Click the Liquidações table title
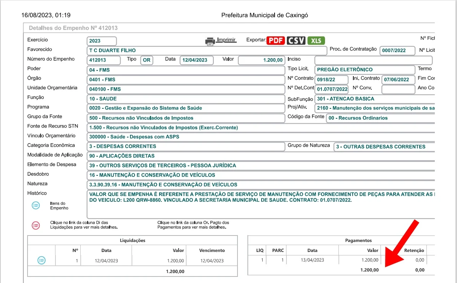457x283 pixels. click(133, 241)
